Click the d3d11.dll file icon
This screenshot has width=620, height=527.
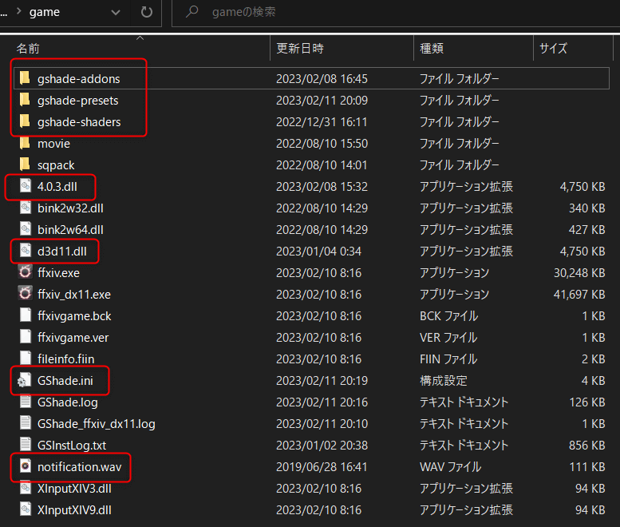tap(26, 251)
